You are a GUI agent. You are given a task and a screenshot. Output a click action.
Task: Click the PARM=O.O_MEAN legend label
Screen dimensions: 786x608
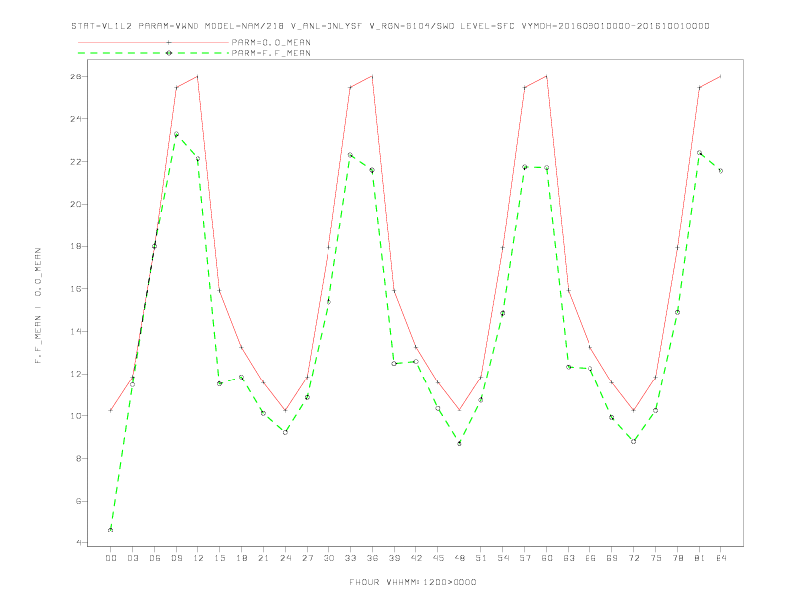click(271, 42)
